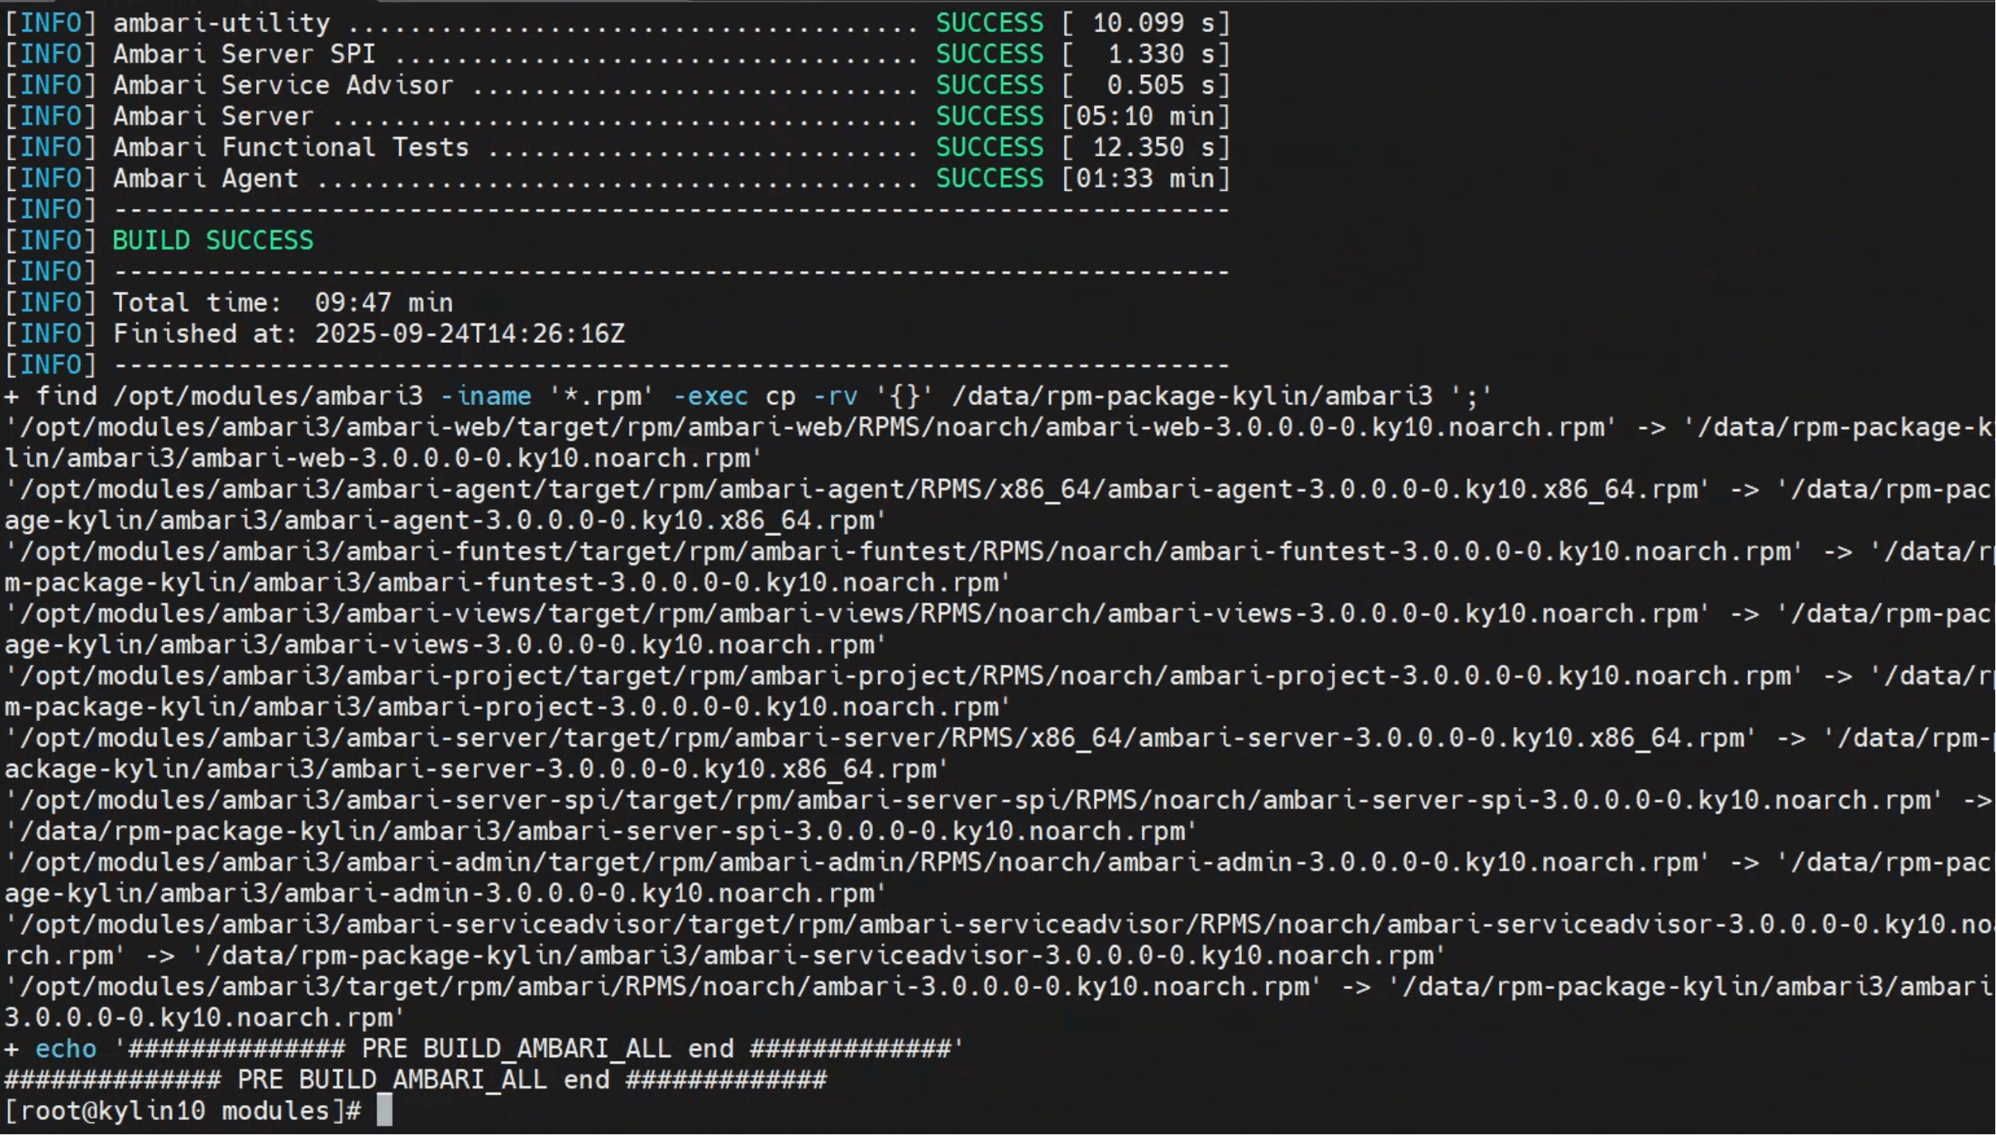This screenshot has height=1135, width=1996.
Task: Click the -exec option in the find command
Action: tap(709, 396)
